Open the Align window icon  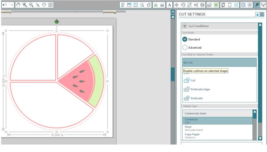[196, 5]
